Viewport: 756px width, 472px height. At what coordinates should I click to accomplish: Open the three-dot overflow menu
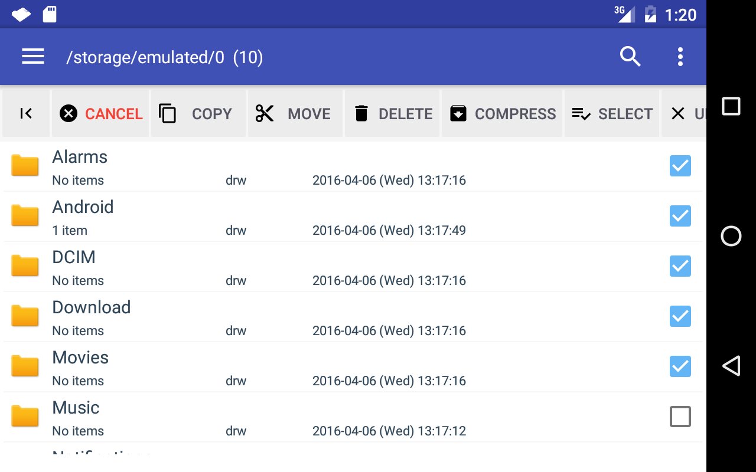680,57
